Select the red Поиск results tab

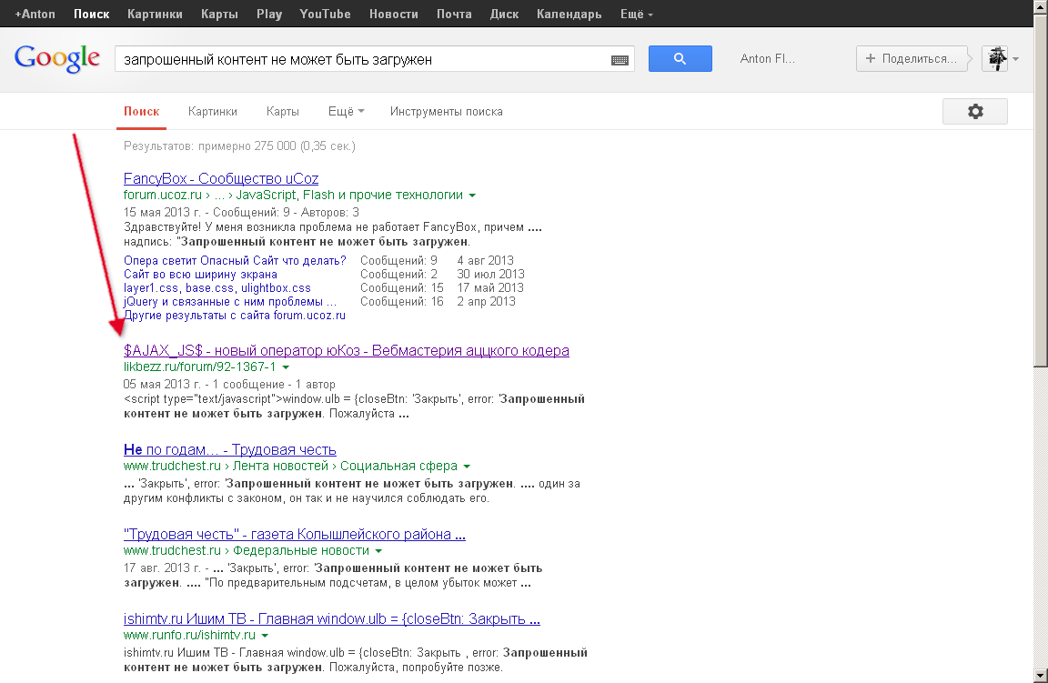coord(142,112)
